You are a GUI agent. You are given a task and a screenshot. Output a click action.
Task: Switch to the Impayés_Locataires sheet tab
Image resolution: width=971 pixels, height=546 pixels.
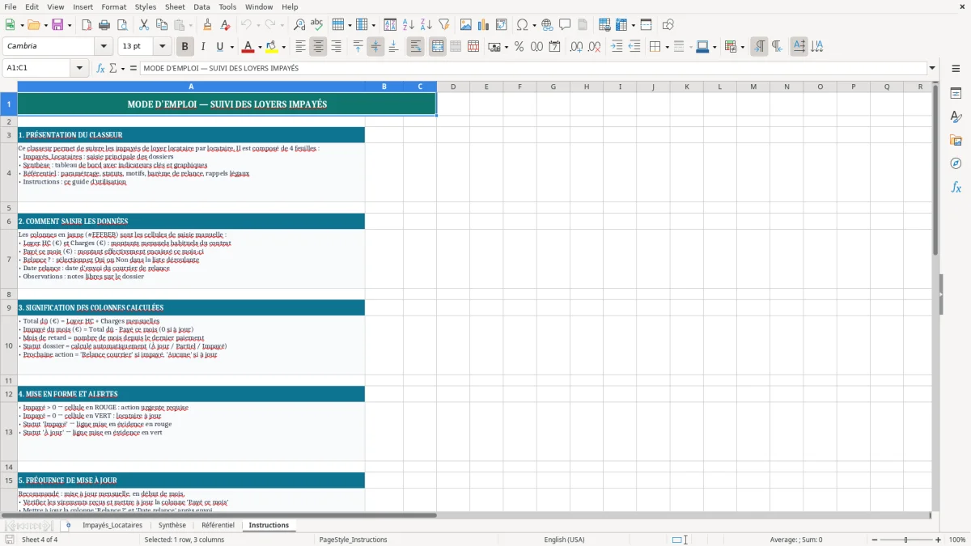point(112,525)
